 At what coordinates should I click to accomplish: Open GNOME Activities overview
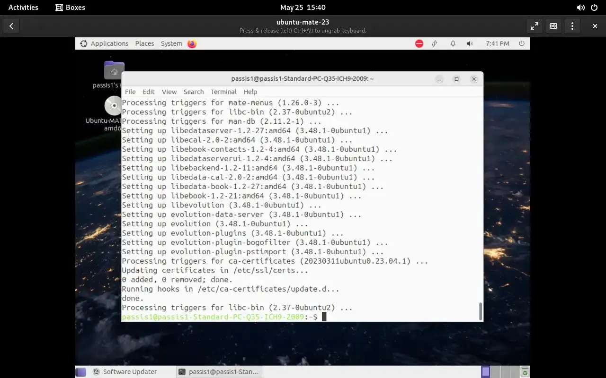coord(23,7)
